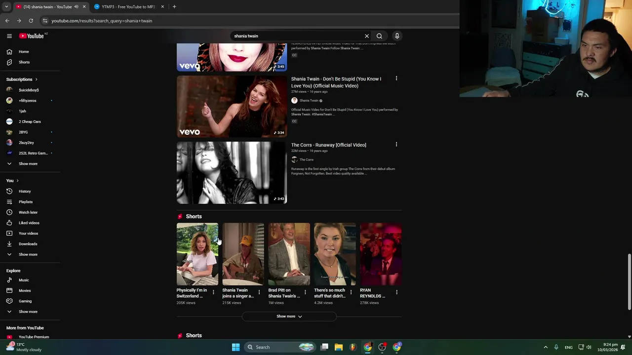Open The Corrs - Runaway title link

point(329,145)
